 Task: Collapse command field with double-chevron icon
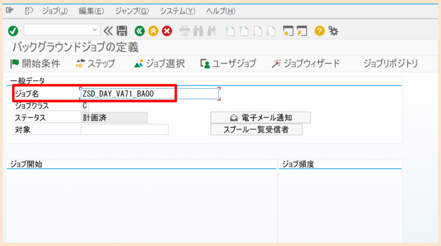(108, 31)
